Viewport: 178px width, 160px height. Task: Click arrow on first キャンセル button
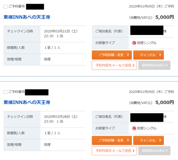160,55
